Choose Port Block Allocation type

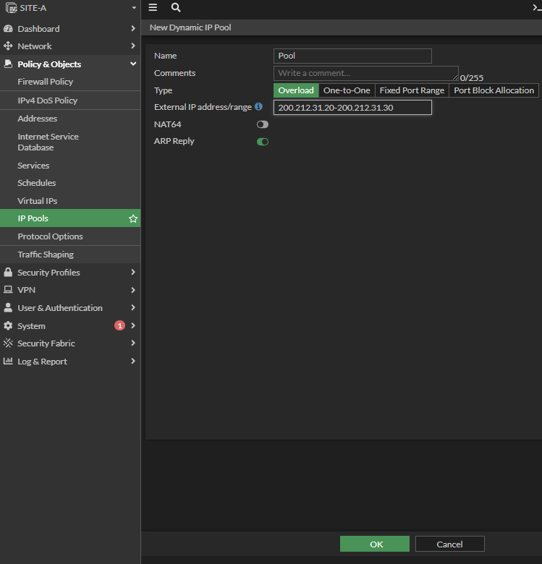coord(494,90)
